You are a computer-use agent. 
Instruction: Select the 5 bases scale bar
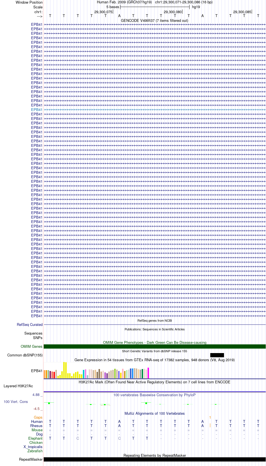pyautogui.click(x=155, y=7)
